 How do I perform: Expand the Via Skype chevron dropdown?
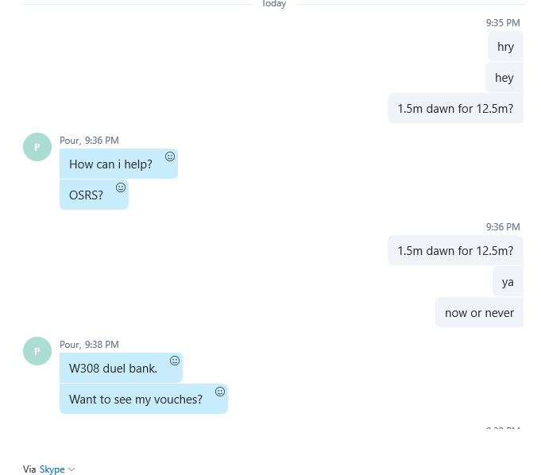[x=71, y=469]
